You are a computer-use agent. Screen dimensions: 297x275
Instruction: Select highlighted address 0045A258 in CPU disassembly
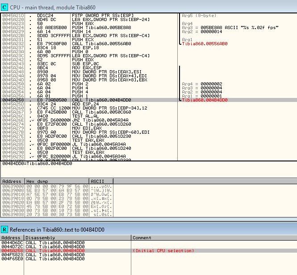(13, 100)
